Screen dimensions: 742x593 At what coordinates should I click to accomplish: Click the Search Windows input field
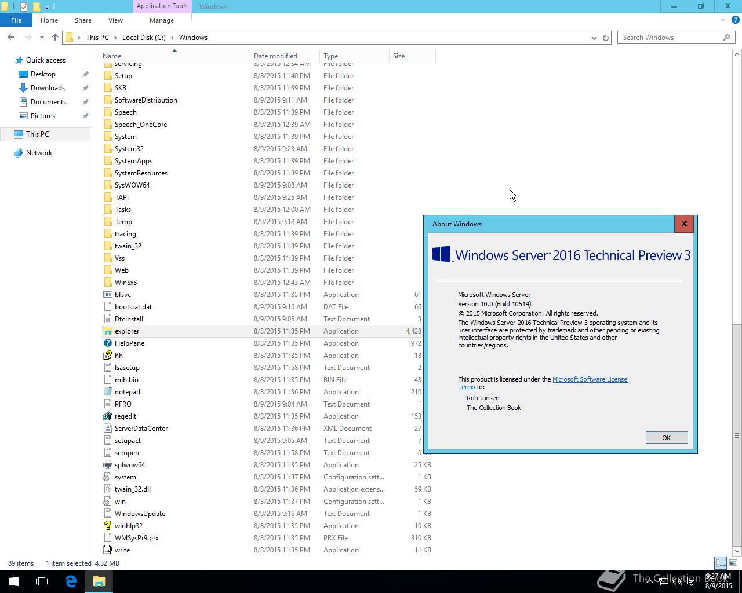point(670,38)
